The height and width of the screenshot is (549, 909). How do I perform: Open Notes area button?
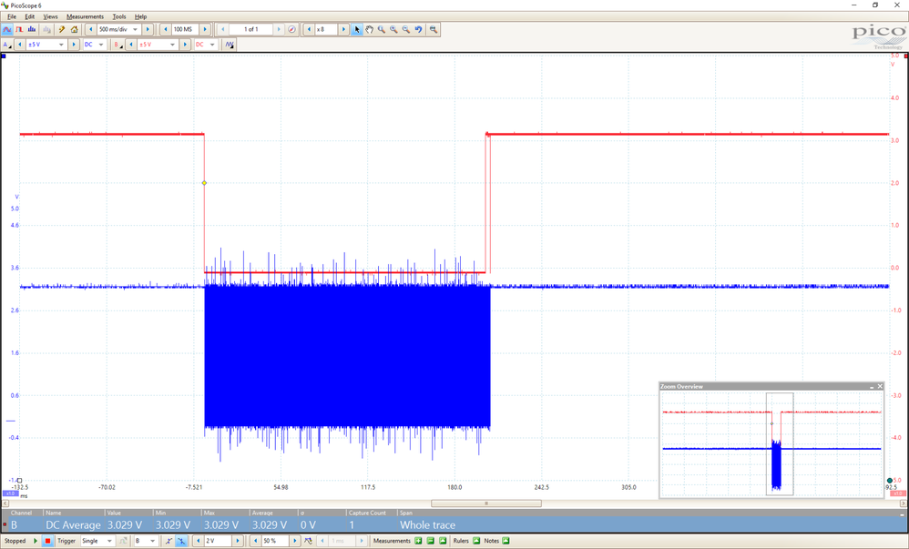506,541
